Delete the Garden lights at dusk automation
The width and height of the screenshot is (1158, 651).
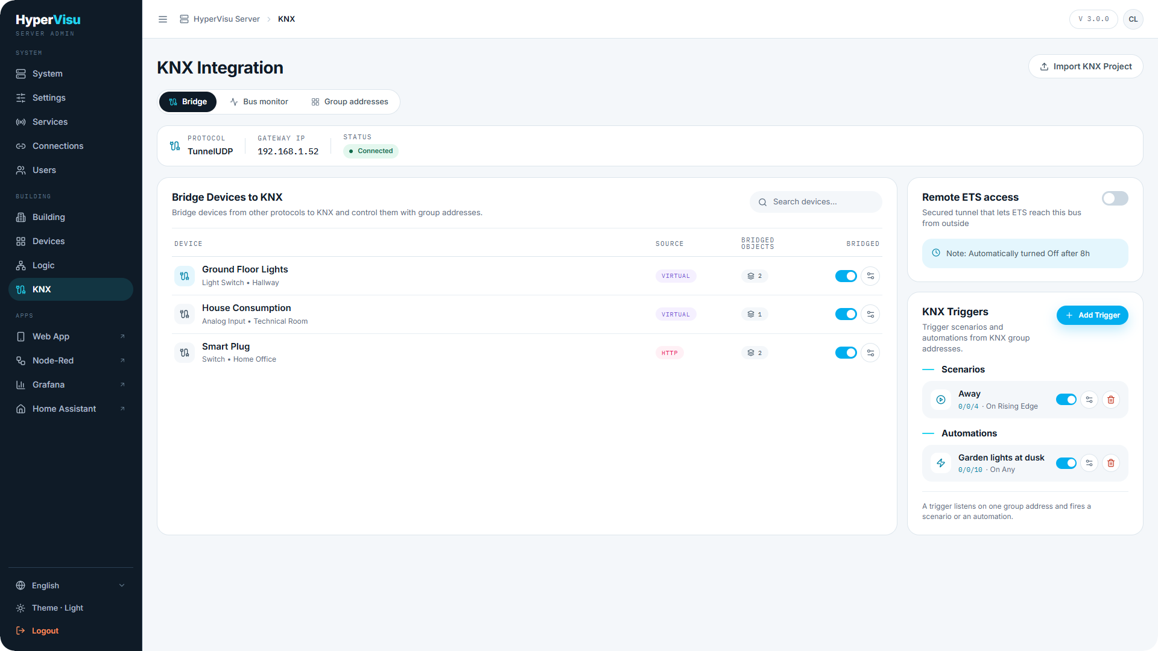point(1111,463)
